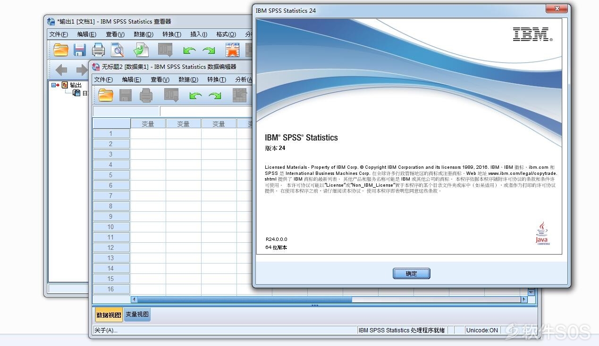599x346 pixels.
Task: Click the cell value entry field
Action: pyautogui.click(x=206, y=111)
